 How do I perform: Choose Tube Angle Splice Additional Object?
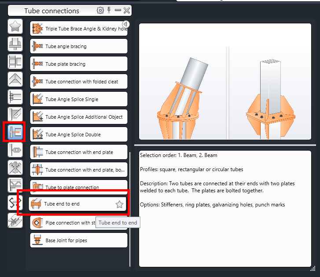coord(79,116)
